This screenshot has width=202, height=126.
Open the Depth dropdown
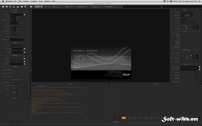17,46
